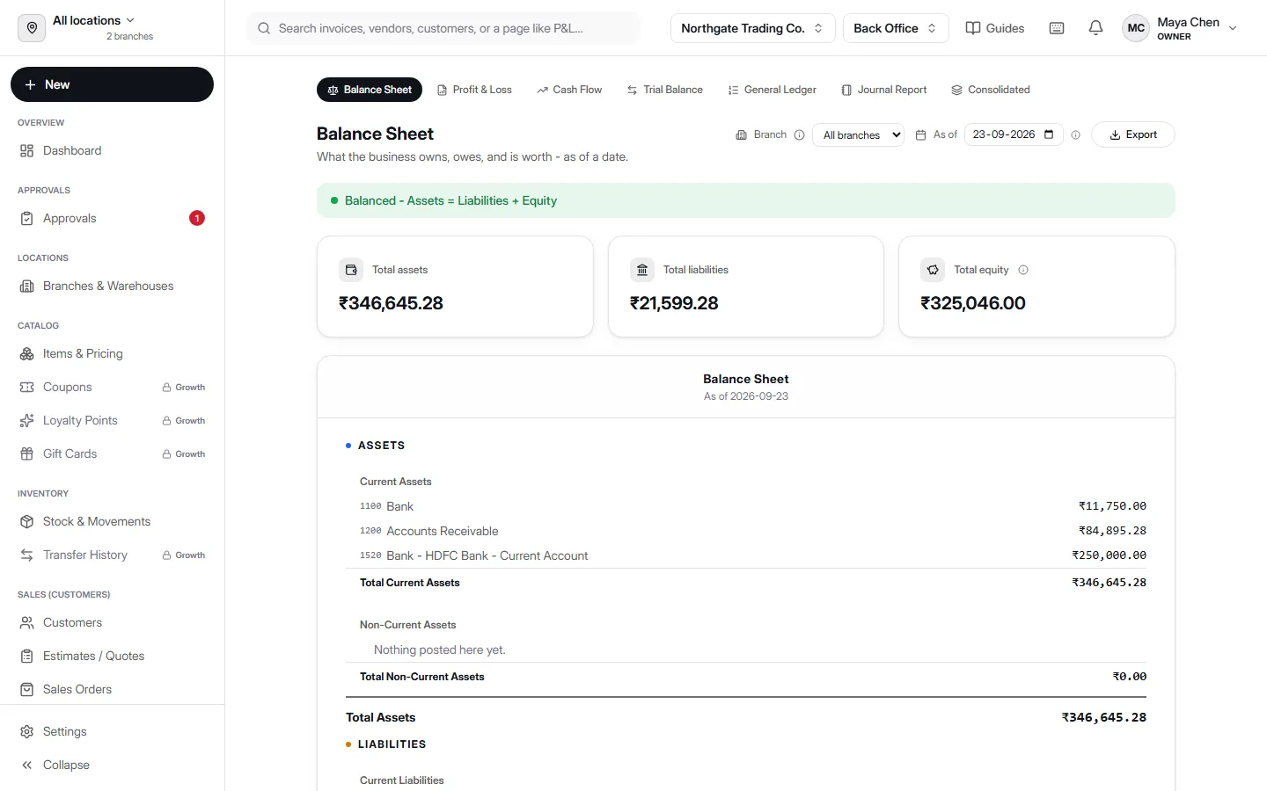The width and height of the screenshot is (1267, 791).
Task: Open the Back Office mode switcher
Action: (896, 28)
